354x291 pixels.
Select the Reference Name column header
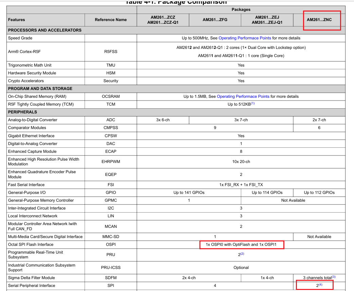click(111, 20)
